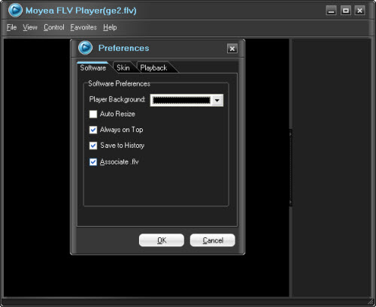Minimize the Moyea FLV Player window
This screenshot has width=376, height=307.
pos(331,11)
